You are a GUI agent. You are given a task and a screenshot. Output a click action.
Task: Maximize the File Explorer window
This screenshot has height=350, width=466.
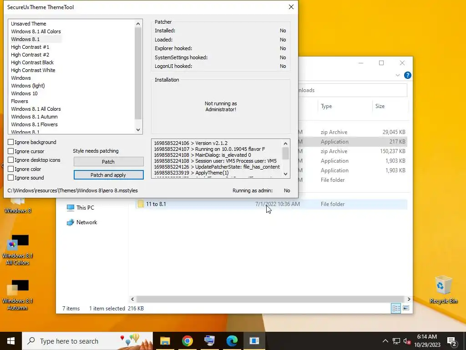click(x=381, y=63)
